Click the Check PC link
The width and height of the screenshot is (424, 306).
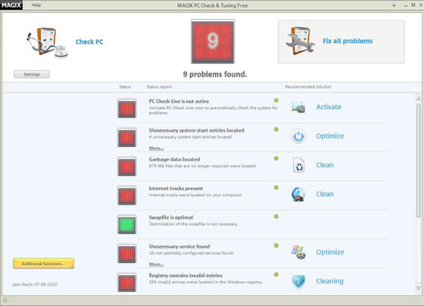coord(90,42)
